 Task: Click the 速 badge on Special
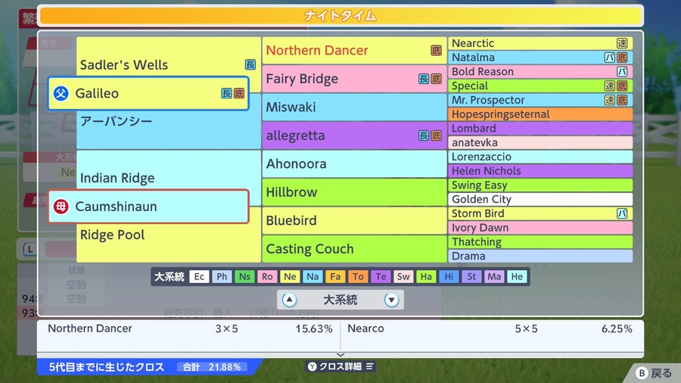tap(610, 86)
